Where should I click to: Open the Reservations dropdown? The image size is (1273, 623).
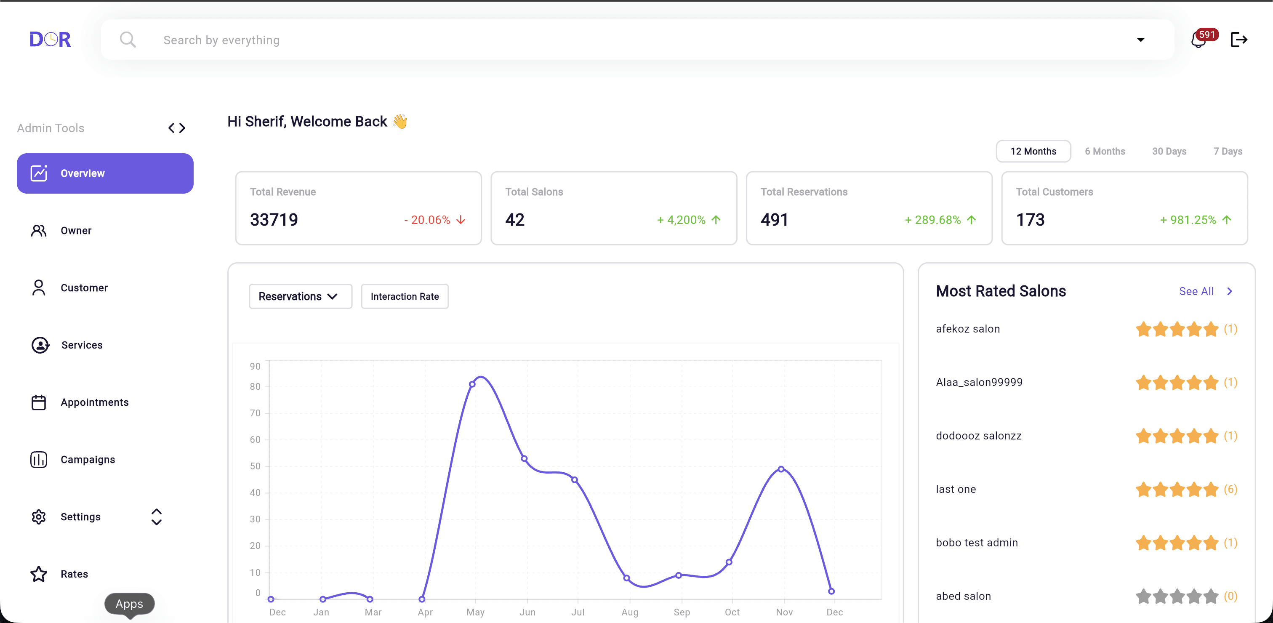300,296
